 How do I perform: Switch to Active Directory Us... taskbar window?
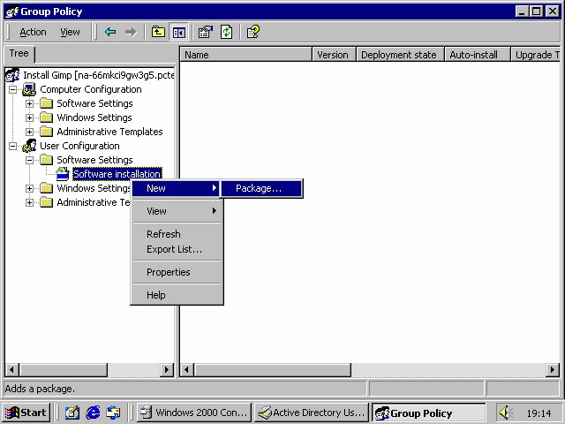(x=312, y=413)
